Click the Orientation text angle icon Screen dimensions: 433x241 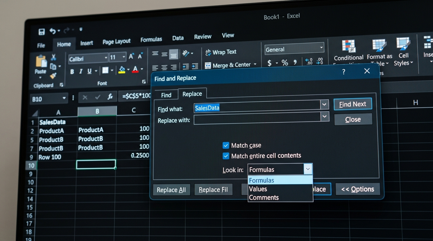tap(186, 53)
